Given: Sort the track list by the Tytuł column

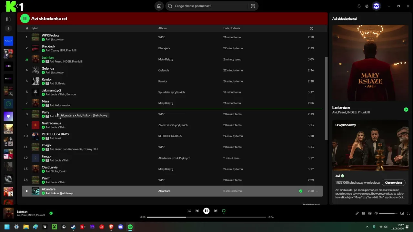Looking at the screenshot, I should point(34,28).
